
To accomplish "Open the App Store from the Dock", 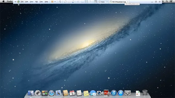I will 121,93.
